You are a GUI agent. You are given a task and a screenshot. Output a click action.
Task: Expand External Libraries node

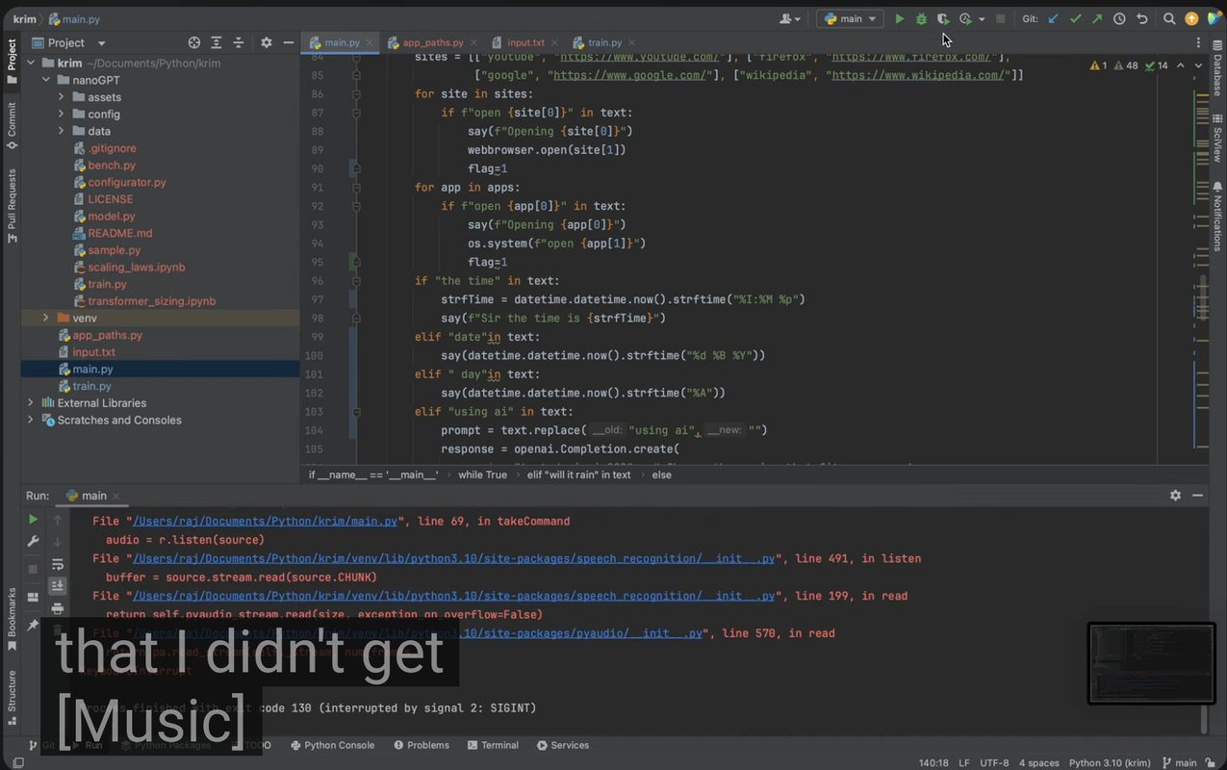[x=30, y=403]
